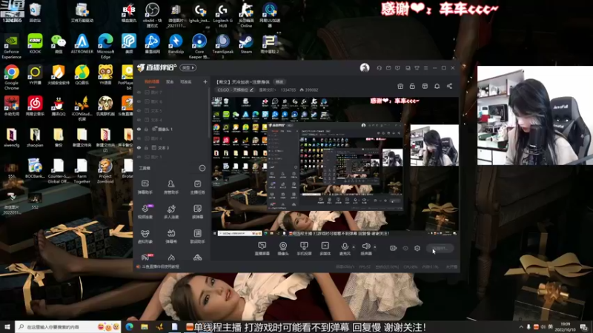The image size is (593, 333).
Task: Open the mail icon in the title bar
Action: point(388,68)
